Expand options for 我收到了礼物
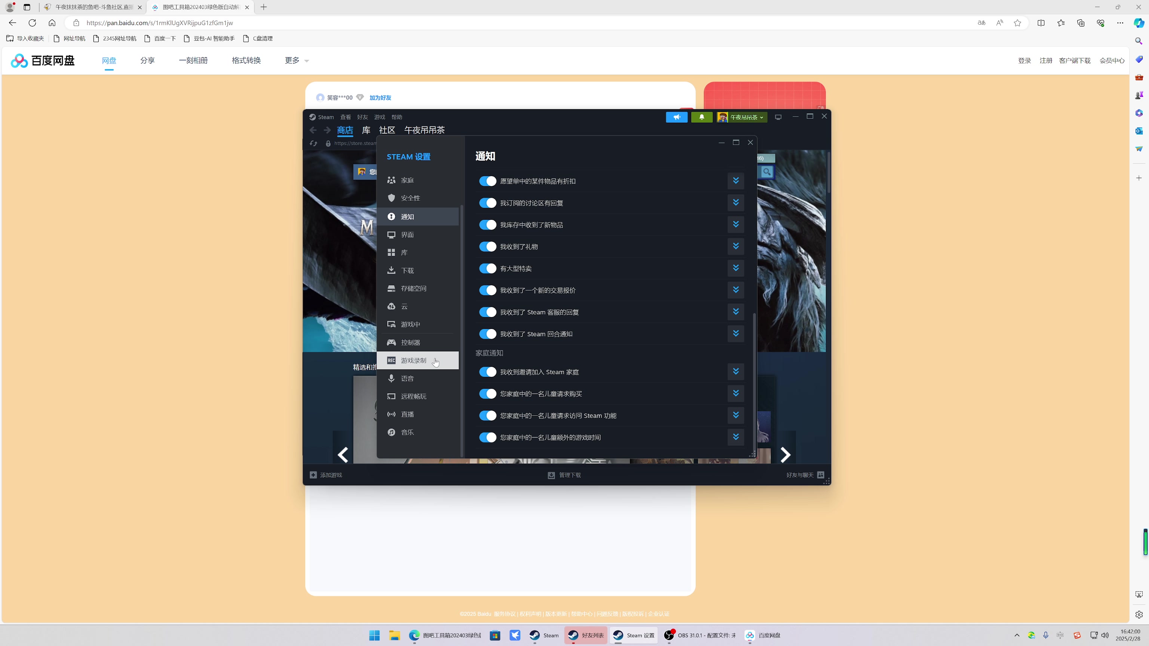 (736, 246)
